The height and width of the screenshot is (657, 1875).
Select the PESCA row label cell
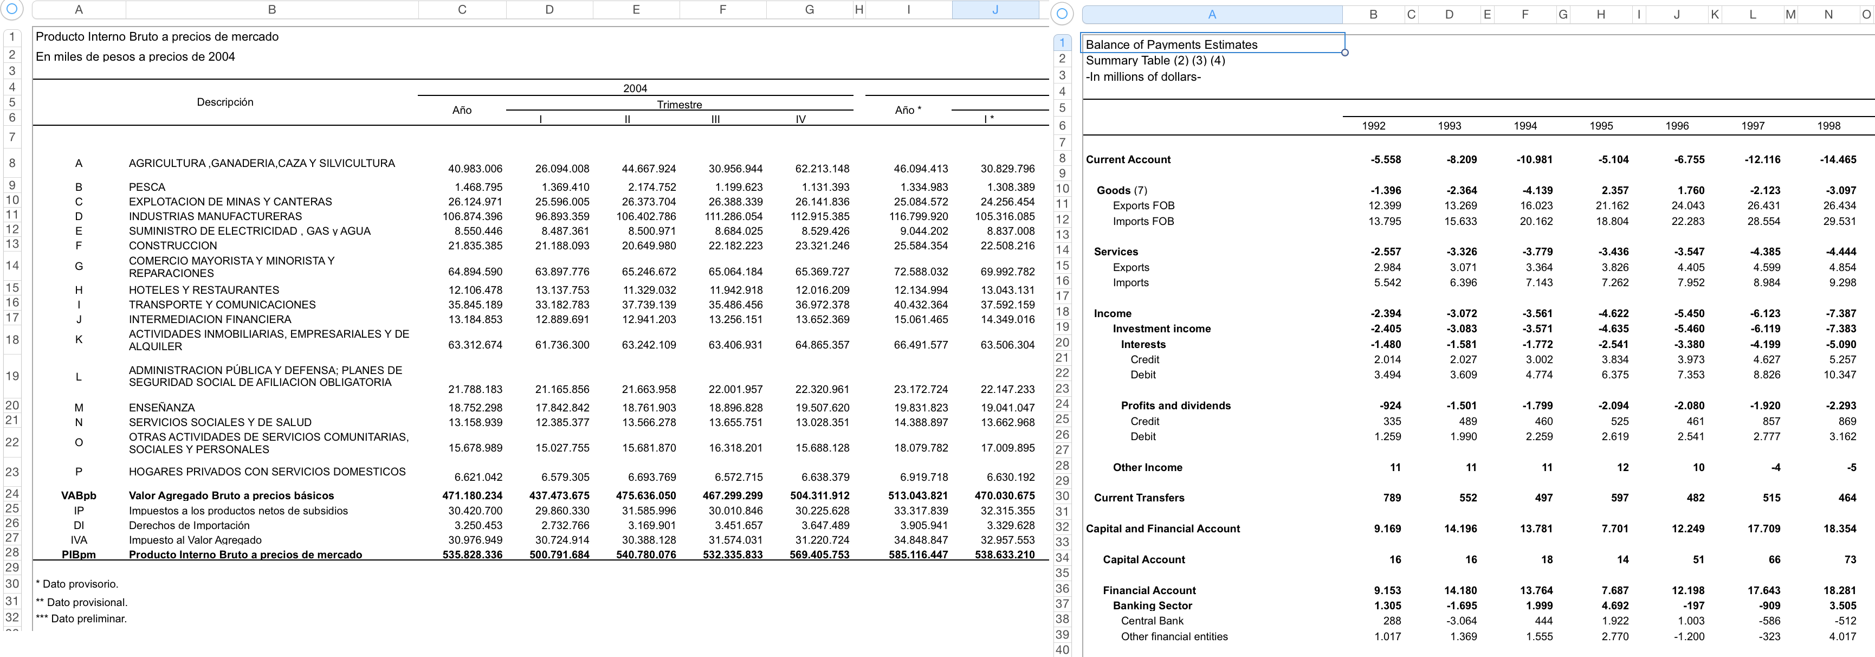tap(147, 187)
